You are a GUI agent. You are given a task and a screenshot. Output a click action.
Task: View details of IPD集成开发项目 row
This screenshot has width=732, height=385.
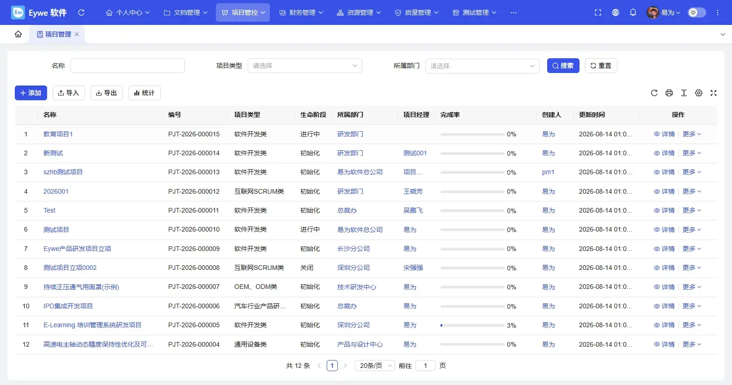665,306
